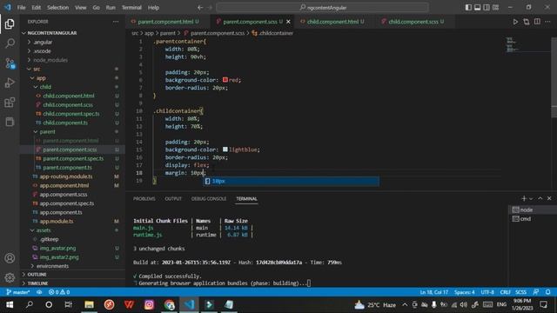Image resolution: width=557 pixels, height=313 pixels.
Task: Maximize the panel with the chevron up
Action: pos(540,199)
